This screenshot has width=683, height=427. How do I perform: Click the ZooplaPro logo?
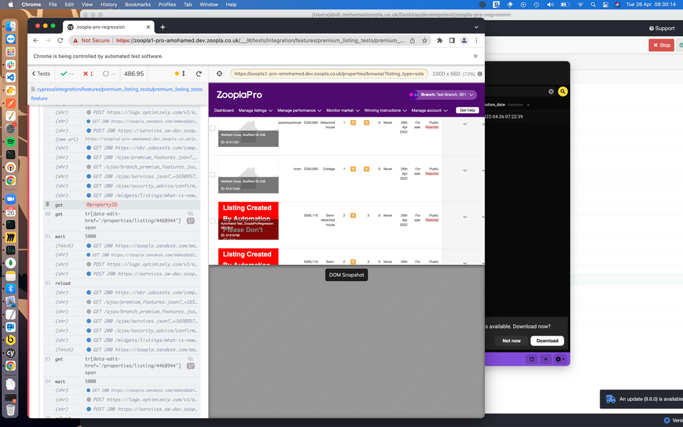coord(239,95)
